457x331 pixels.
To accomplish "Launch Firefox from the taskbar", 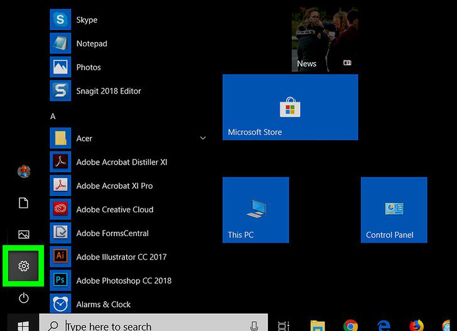I will point(416,325).
